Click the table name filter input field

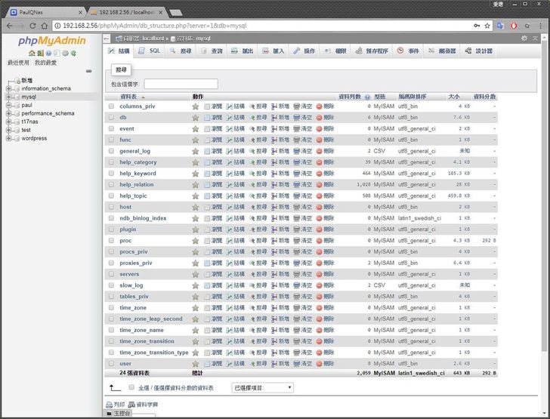[x=181, y=84]
